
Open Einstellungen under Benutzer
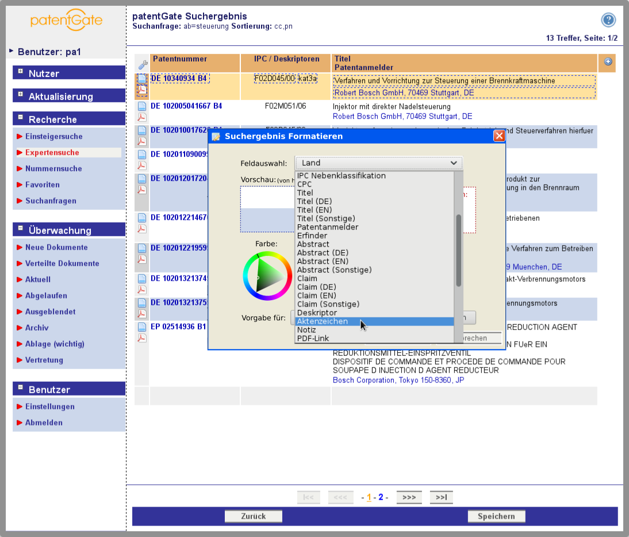50,406
